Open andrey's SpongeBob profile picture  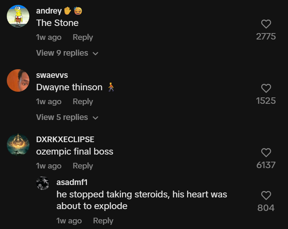pyautogui.click(x=18, y=16)
